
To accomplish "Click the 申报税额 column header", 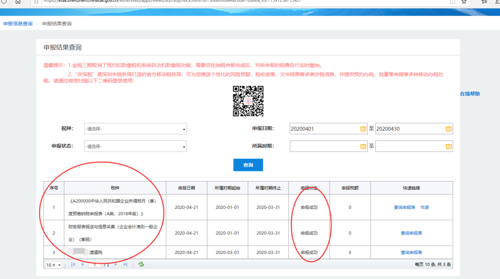I will point(350,188).
